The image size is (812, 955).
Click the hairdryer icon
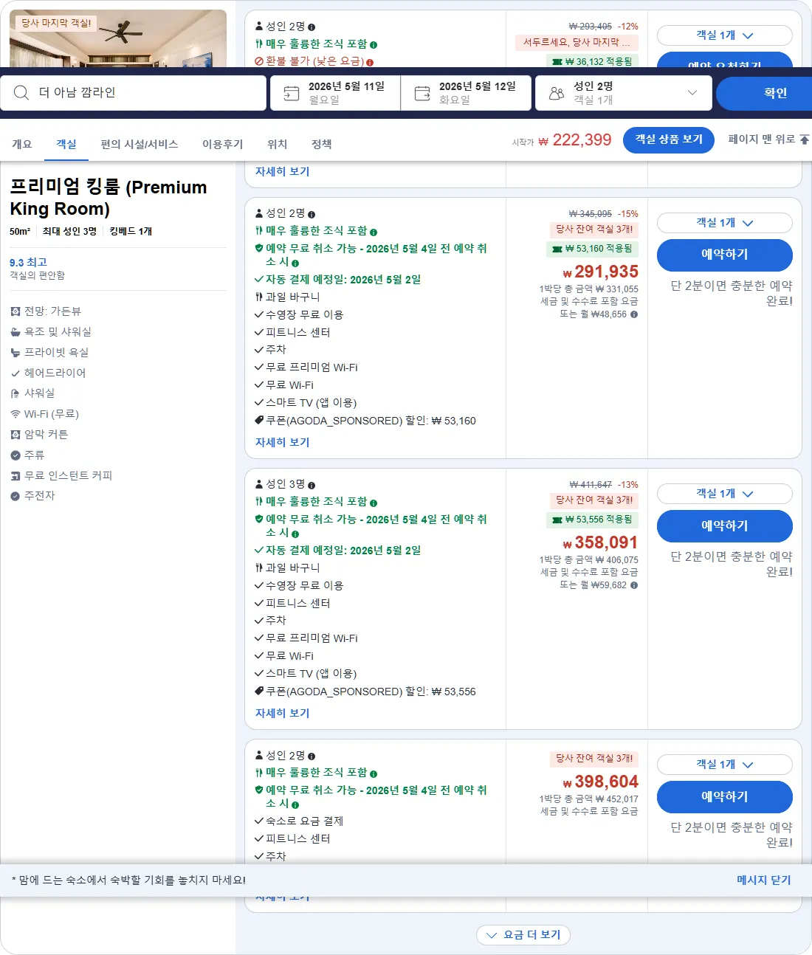point(16,373)
